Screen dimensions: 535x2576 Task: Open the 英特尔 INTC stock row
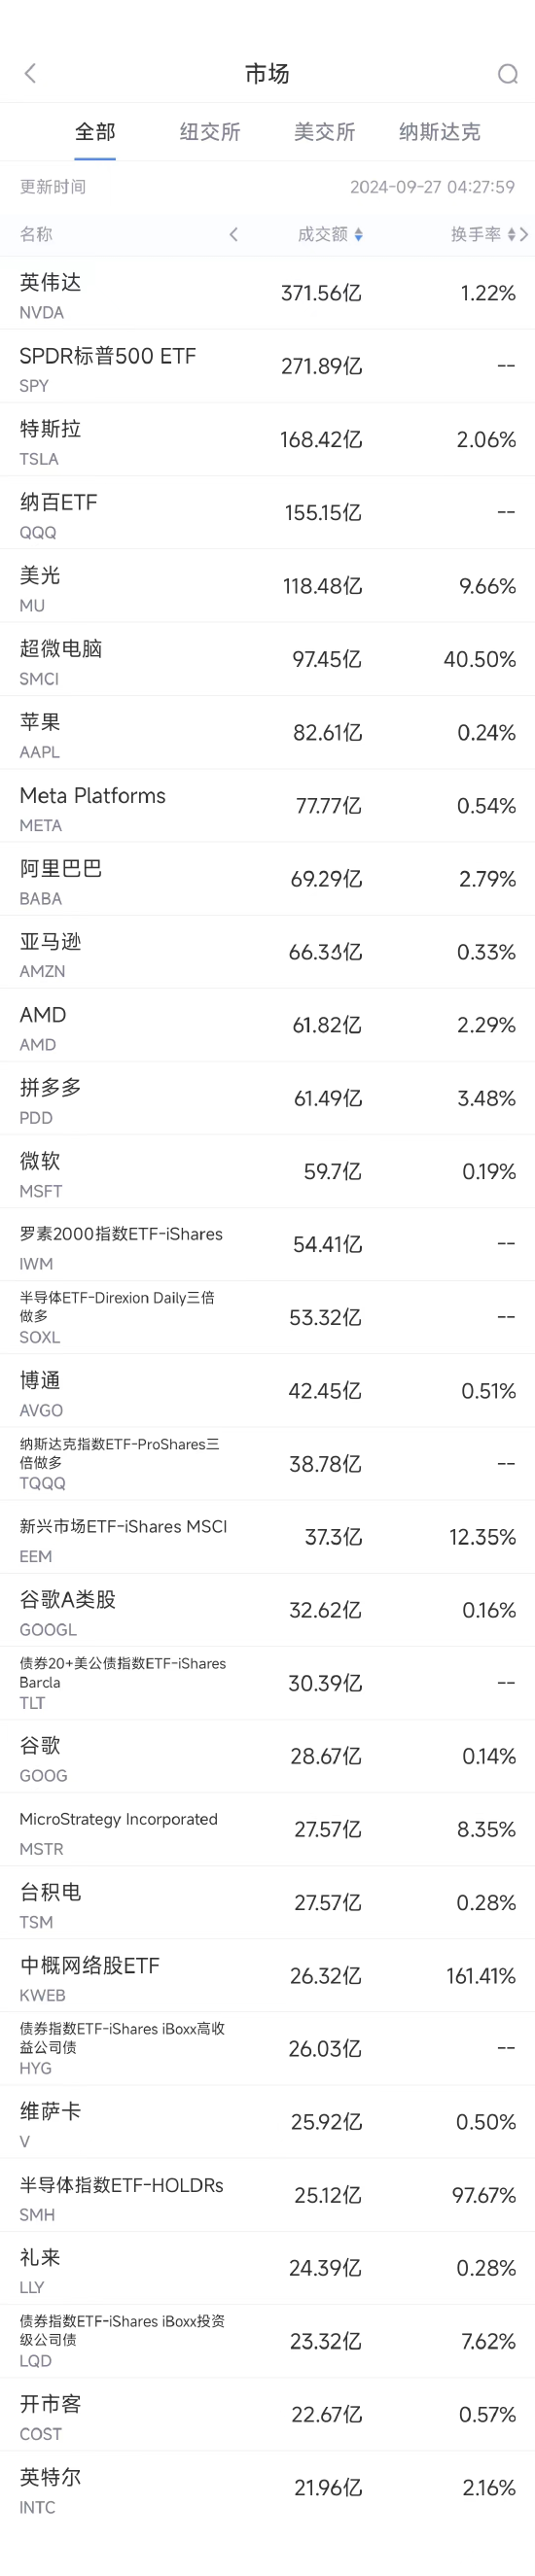pos(267,2488)
